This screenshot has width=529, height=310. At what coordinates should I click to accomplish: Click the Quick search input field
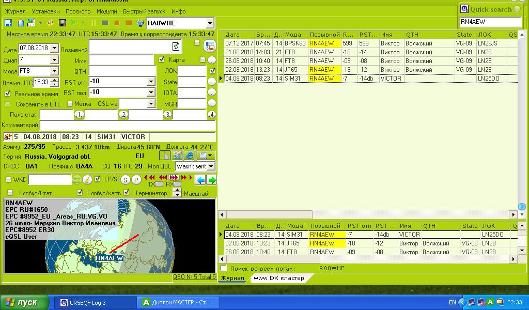[490, 22]
